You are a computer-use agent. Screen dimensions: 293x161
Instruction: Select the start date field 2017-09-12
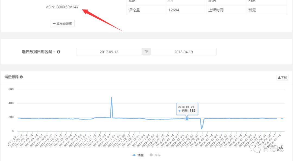[x=109, y=52]
